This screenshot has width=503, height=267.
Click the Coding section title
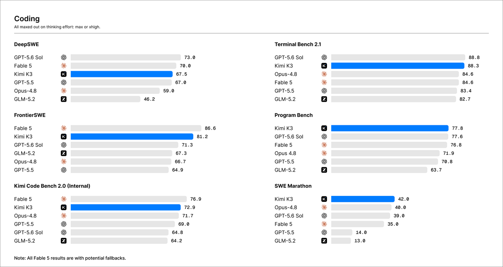[27, 18]
